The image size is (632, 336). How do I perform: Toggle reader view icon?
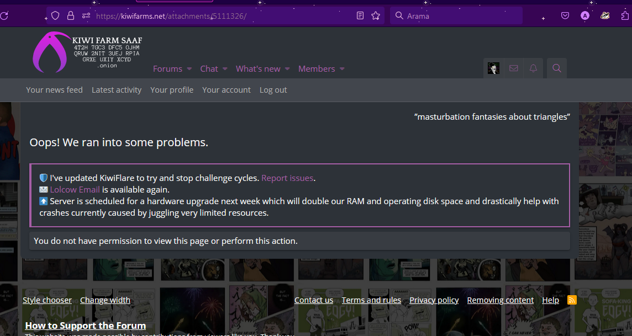coord(360,15)
